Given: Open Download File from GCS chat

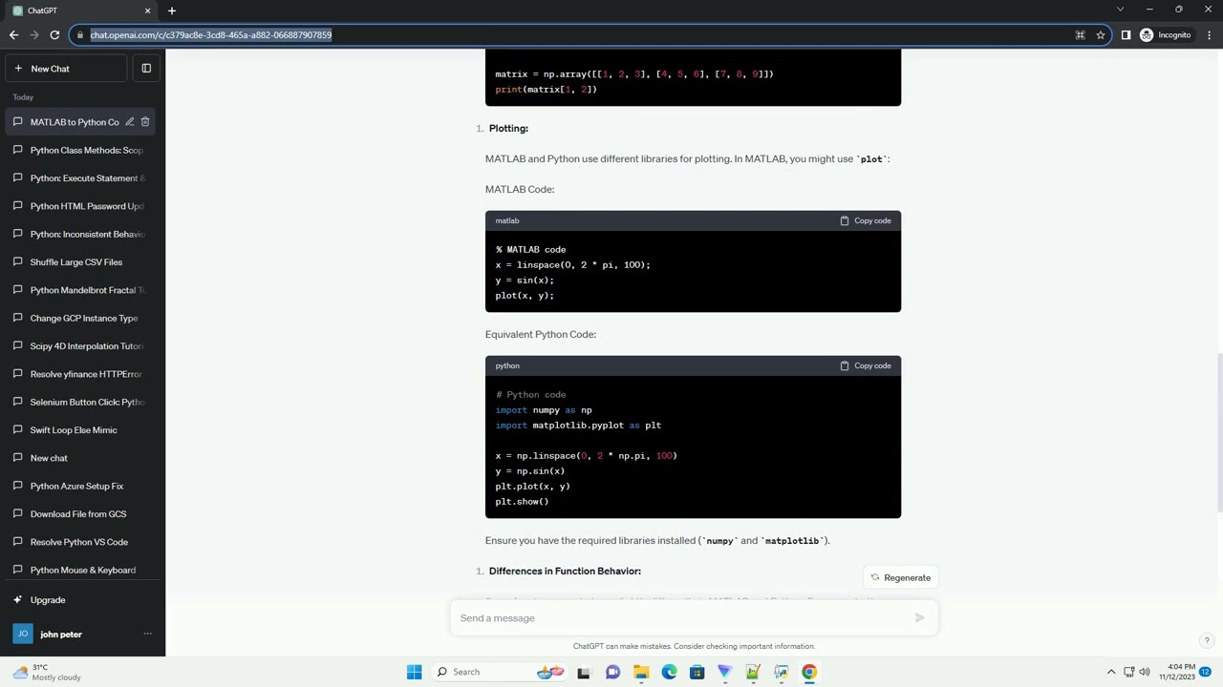Looking at the screenshot, I should pyautogui.click(x=82, y=514).
